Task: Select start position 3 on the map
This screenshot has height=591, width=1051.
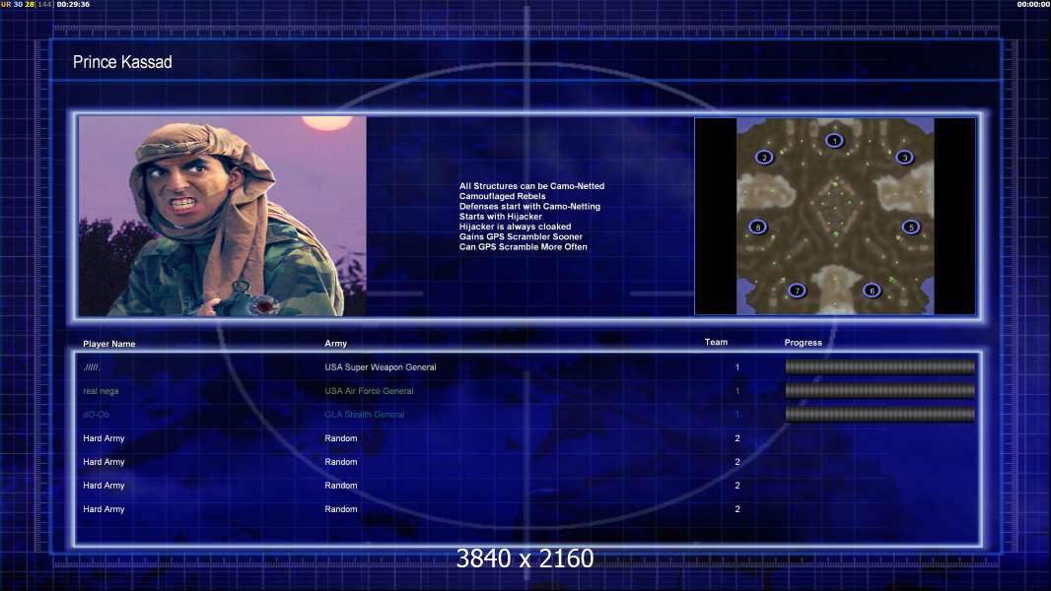Action: point(904,158)
